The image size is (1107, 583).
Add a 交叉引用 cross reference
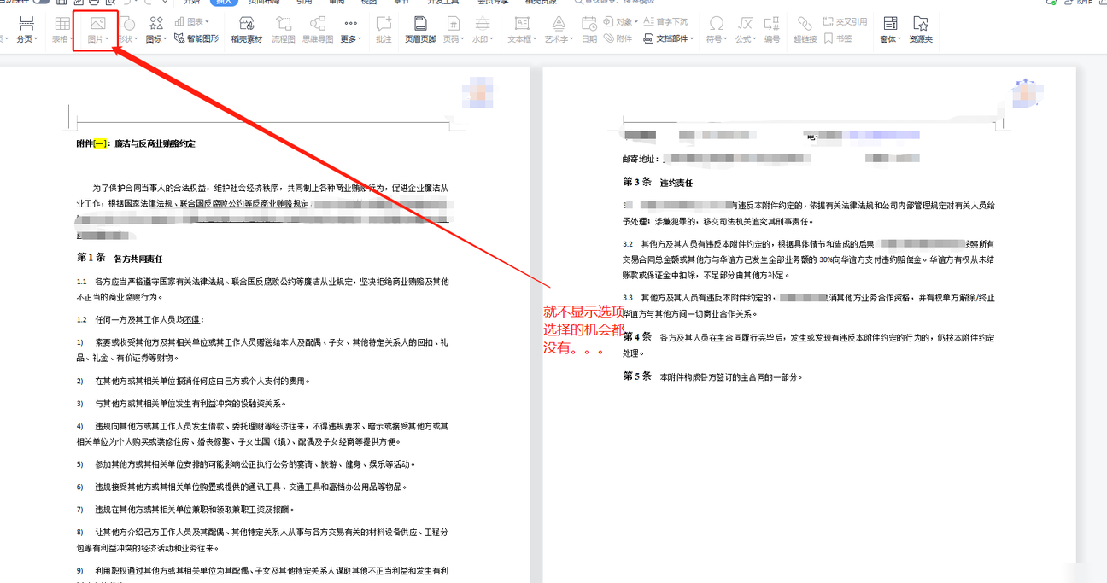pos(846,21)
